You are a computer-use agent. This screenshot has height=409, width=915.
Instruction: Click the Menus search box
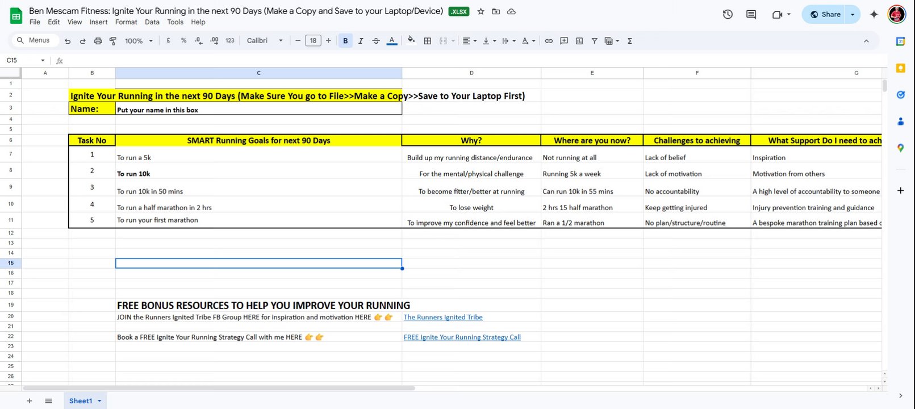tap(35, 40)
